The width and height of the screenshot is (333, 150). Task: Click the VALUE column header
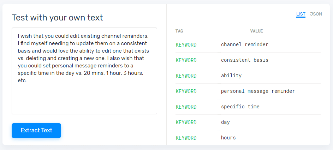pos(256,31)
